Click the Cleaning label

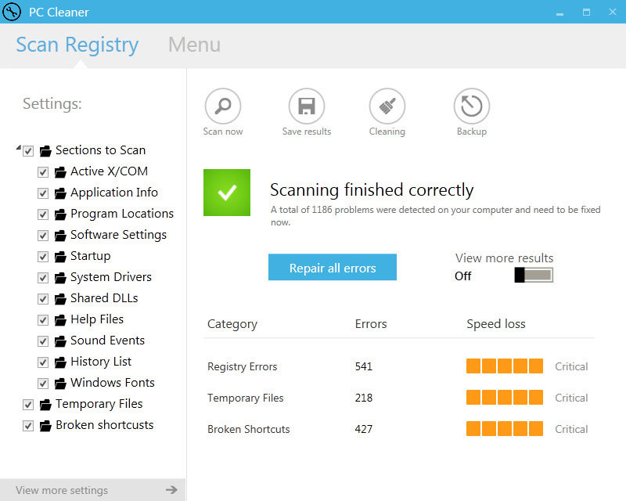[387, 132]
